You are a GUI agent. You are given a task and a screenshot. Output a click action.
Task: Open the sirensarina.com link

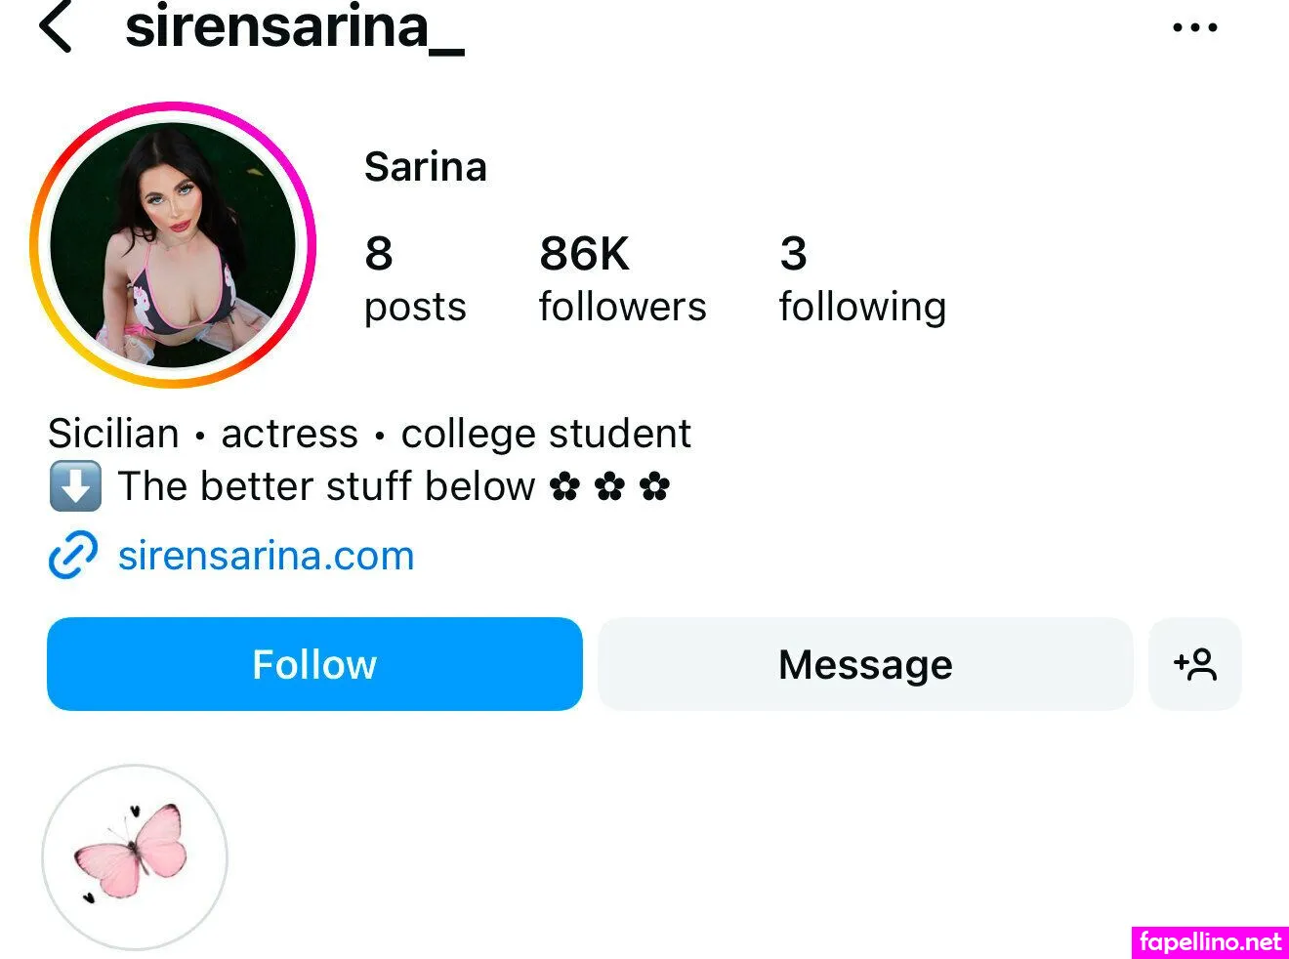coord(266,556)
